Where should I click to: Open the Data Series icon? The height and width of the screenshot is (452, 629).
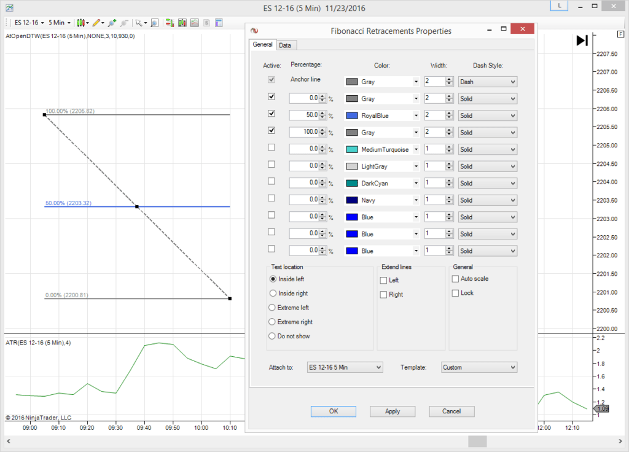(x=182, y=23)
